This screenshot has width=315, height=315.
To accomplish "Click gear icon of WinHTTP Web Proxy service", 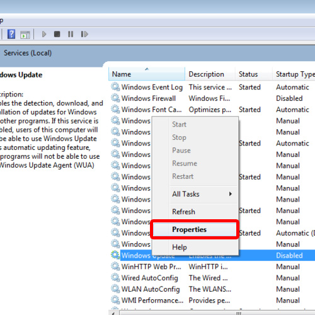I will click(115, 266).
